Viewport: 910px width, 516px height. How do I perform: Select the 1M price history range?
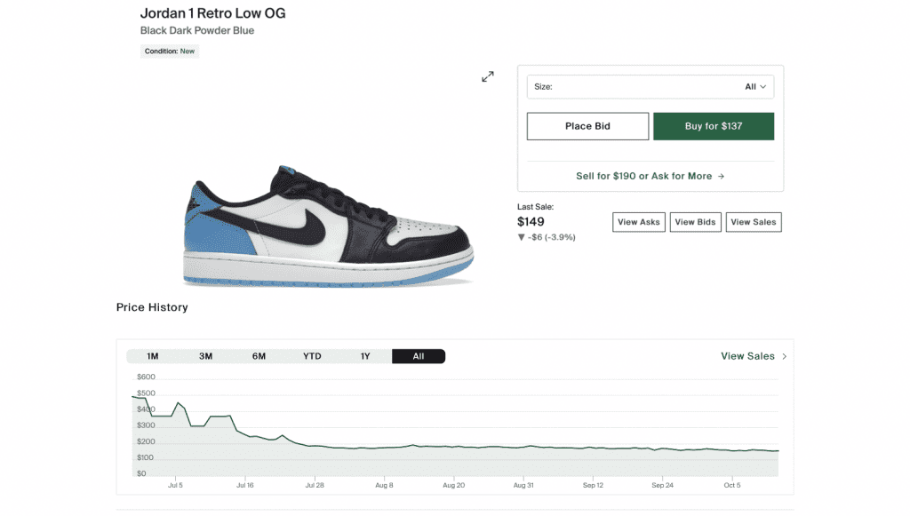(x=153, y=356)
